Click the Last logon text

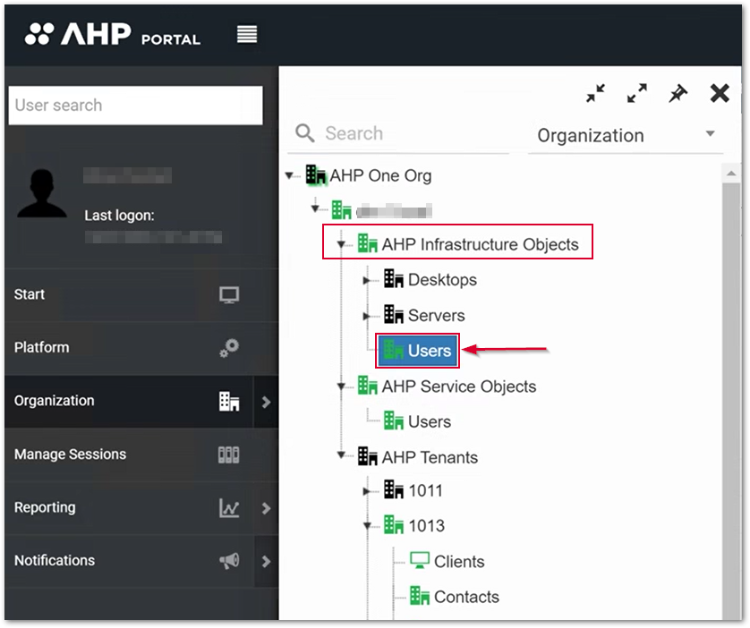(x=119, y=216)
